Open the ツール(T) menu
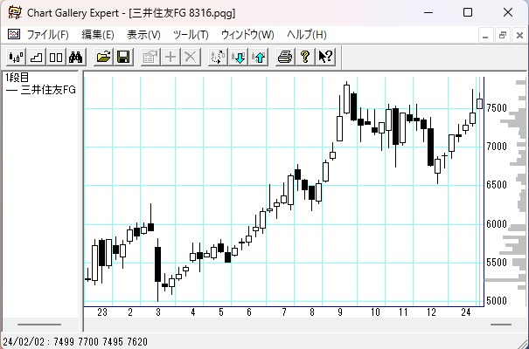The height and width of the screenshot is (349, 529). point(191,35)
